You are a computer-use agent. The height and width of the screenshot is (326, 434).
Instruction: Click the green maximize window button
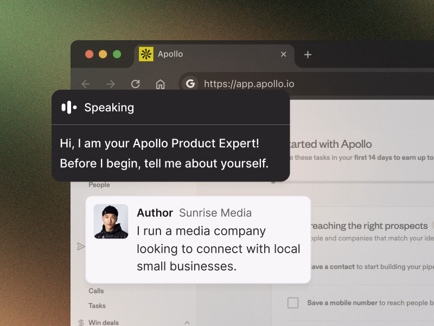click(x=117, y=54)
